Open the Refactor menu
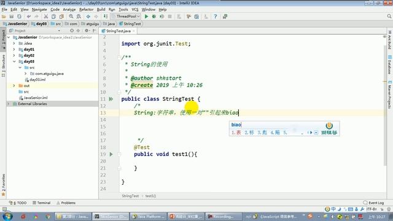Image resolution: width=393 pixels, height=221 pixels. tap(86, 10)
